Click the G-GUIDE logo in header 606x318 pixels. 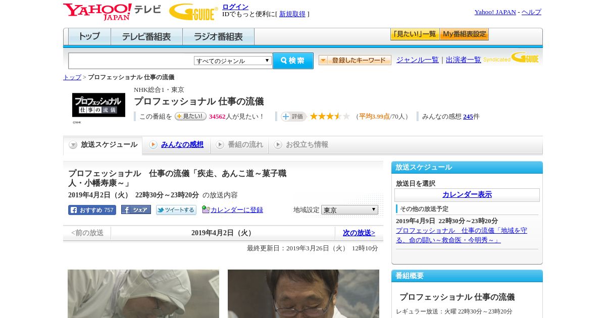[193, 12]
